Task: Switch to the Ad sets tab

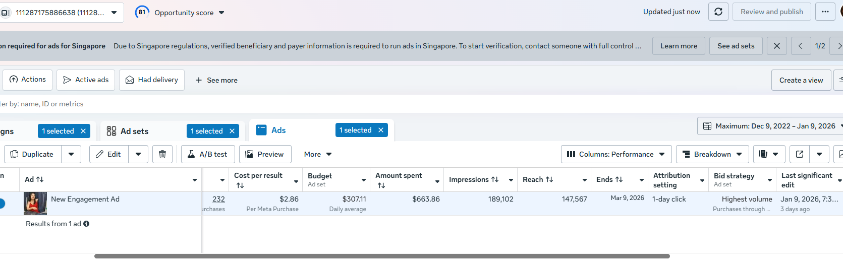Action: (x=134, y=131)
